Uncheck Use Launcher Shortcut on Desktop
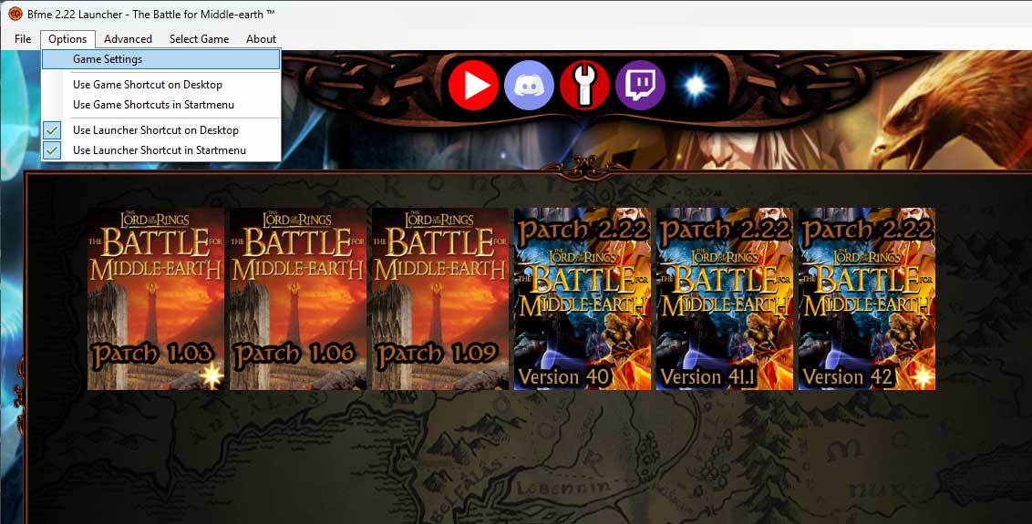This screenshot has width=1032, height=524. pyautogui.click(x=160, y=130)
